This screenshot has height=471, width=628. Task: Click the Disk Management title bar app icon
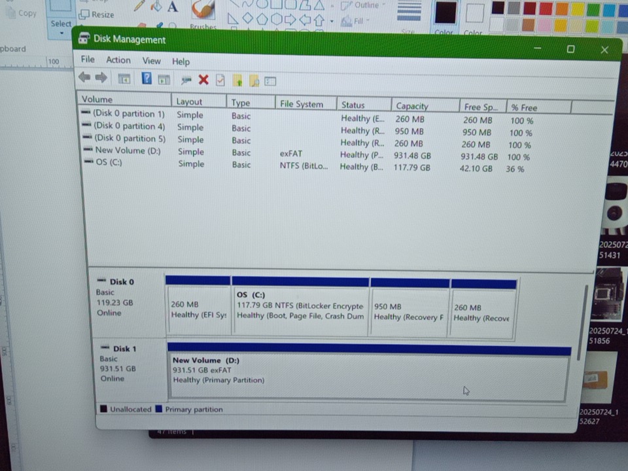click(84, 38)
